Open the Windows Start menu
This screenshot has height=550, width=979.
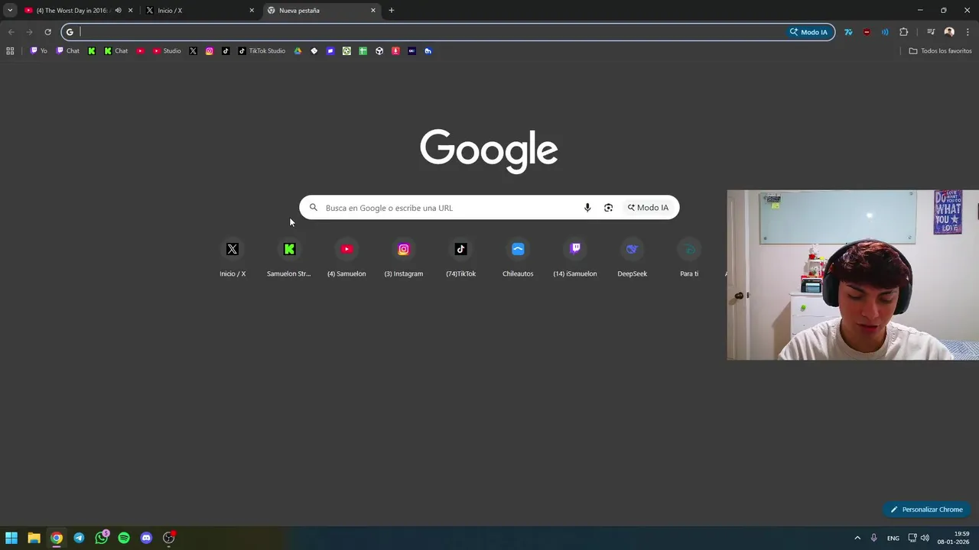[11, 538]
